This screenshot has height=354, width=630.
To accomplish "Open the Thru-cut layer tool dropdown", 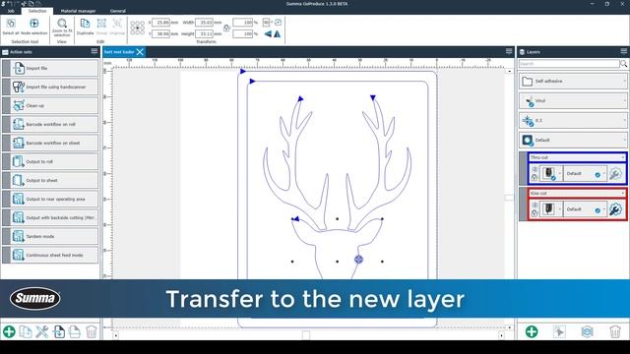I will (550, 174).
